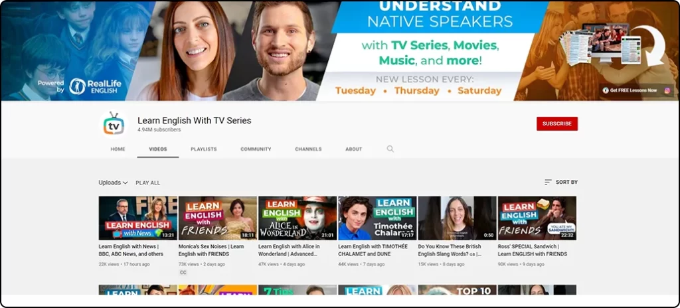Open the channel search magnifier icon
Image resolution: width=680 pixels, height=308 pixels.
click(x=390, y=149)
